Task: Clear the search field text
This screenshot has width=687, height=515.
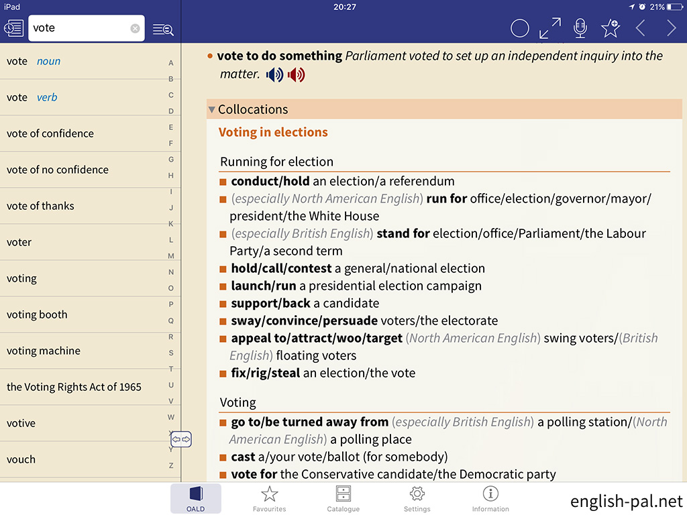Action: pyautogui.click(x=135, y=28)
